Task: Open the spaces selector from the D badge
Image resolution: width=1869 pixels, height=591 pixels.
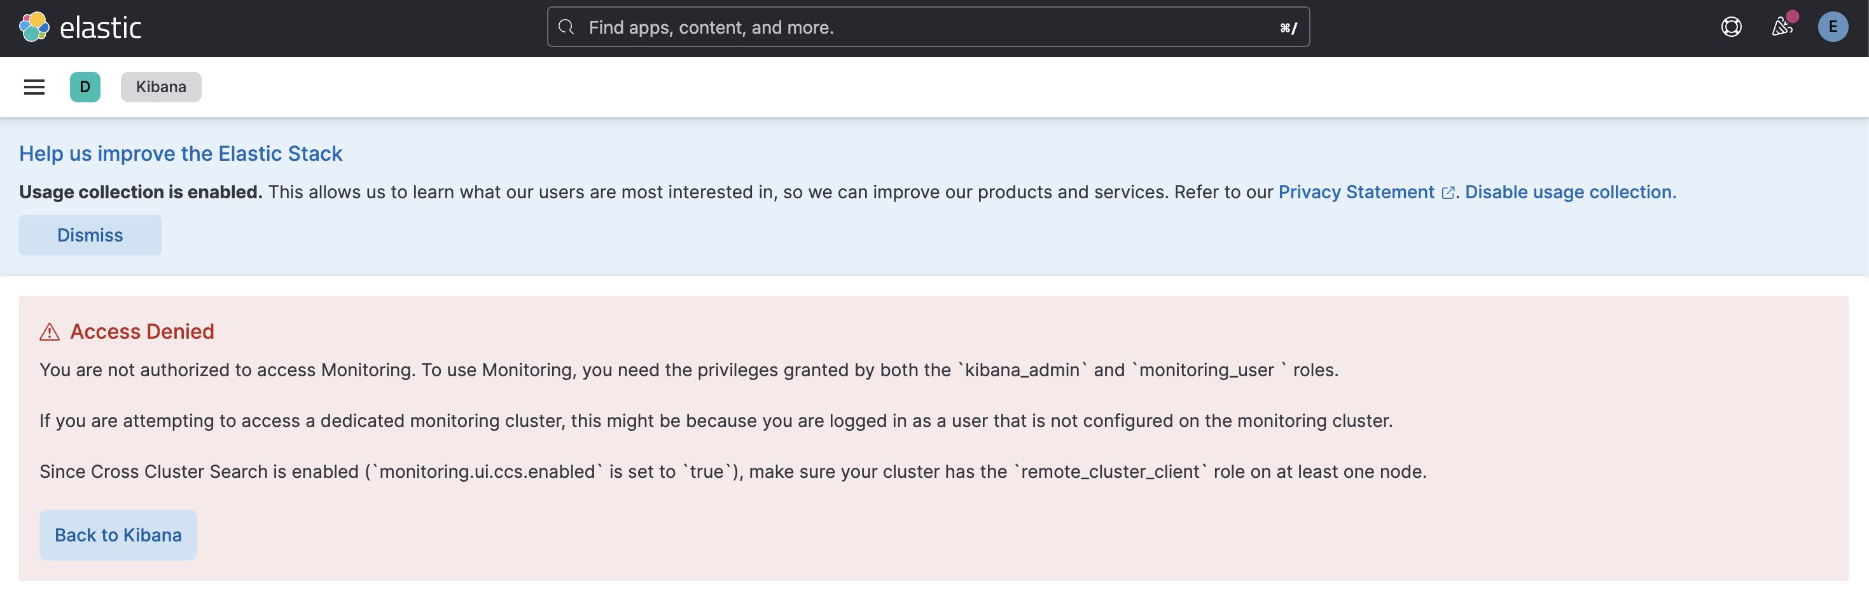Action: point(85,86)
